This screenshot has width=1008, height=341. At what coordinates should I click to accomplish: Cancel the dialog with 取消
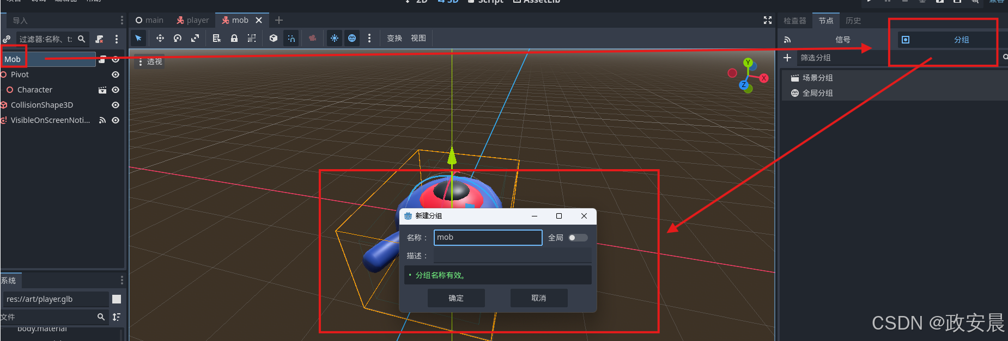(539, 298)
